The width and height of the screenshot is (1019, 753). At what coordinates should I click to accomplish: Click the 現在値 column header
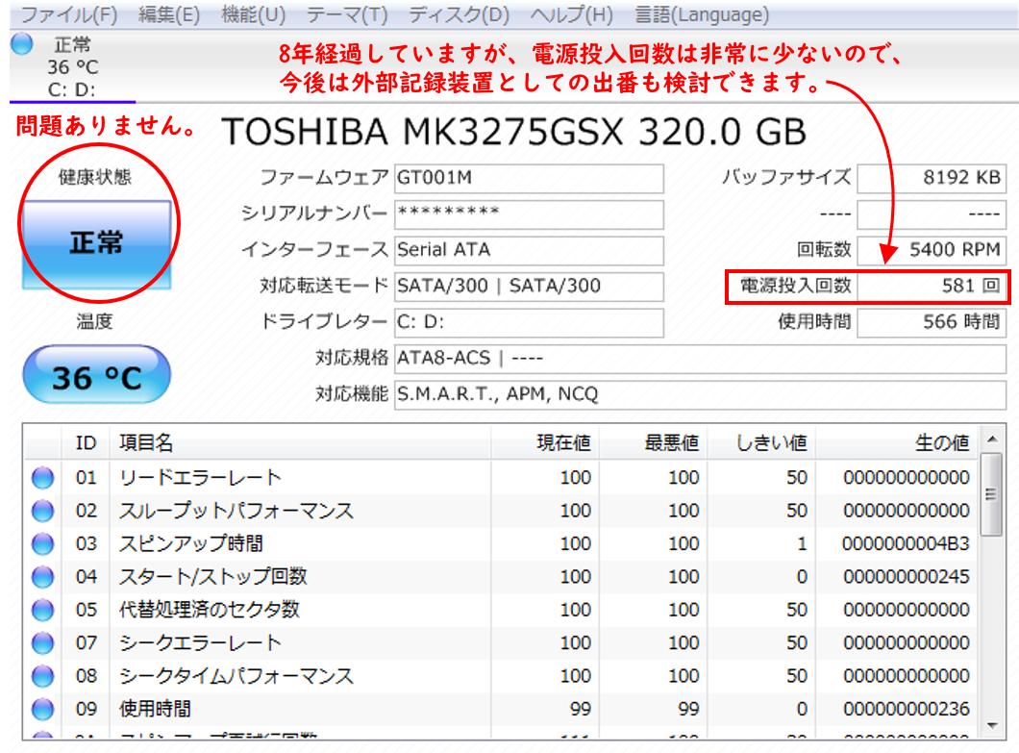point(545,442)
